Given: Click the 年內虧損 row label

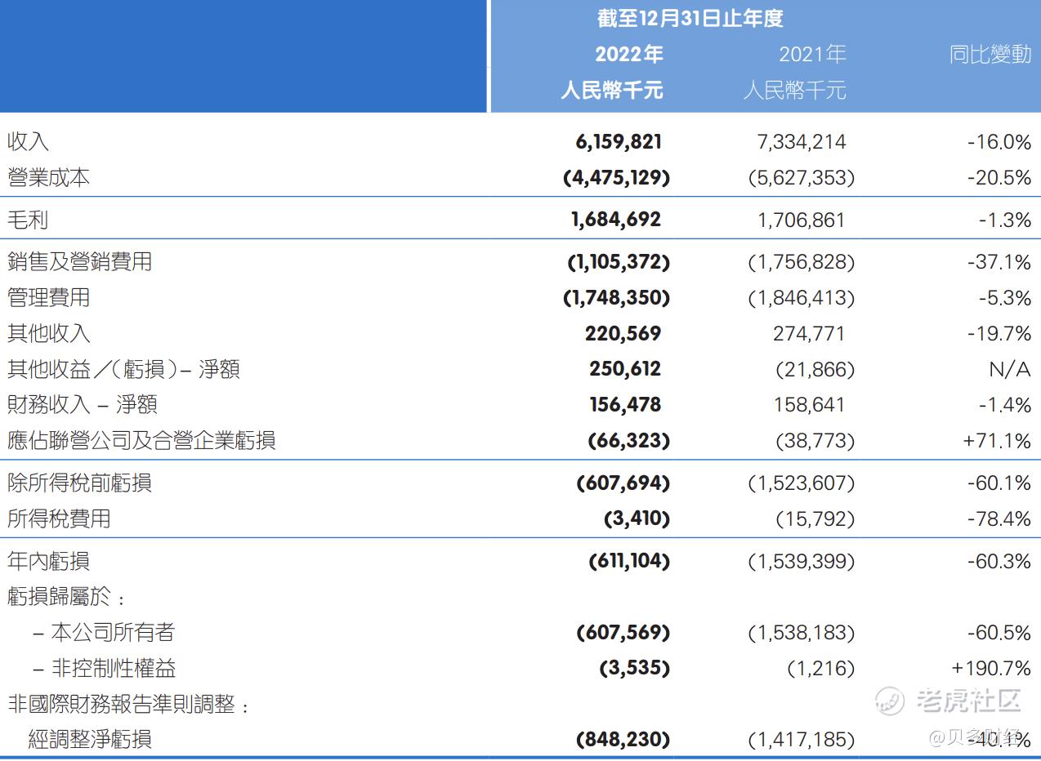Looking at the screenshot, I should (48, 562).
